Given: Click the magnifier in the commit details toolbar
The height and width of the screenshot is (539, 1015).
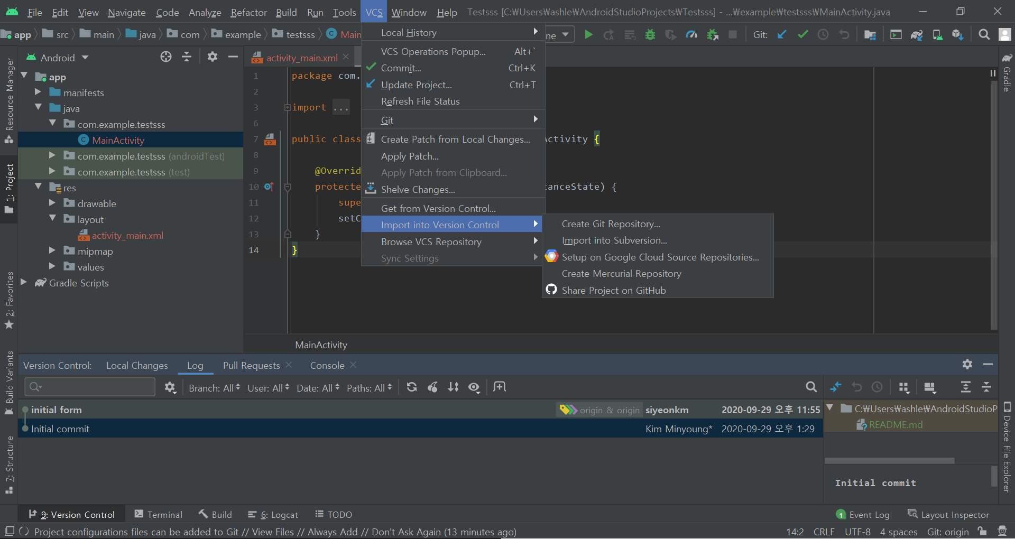Looking at the screenshot, I should (x=811, y=387).
